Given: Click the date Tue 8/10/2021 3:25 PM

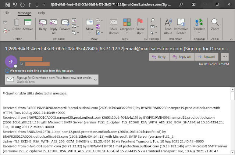Looking at the screenshot, I should coord(214,64).
